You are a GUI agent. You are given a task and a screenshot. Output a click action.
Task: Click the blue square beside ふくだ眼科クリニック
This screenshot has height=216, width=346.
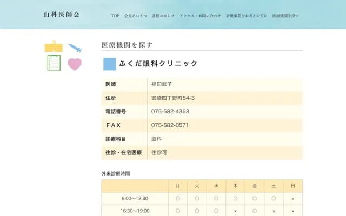click(109, 64)
